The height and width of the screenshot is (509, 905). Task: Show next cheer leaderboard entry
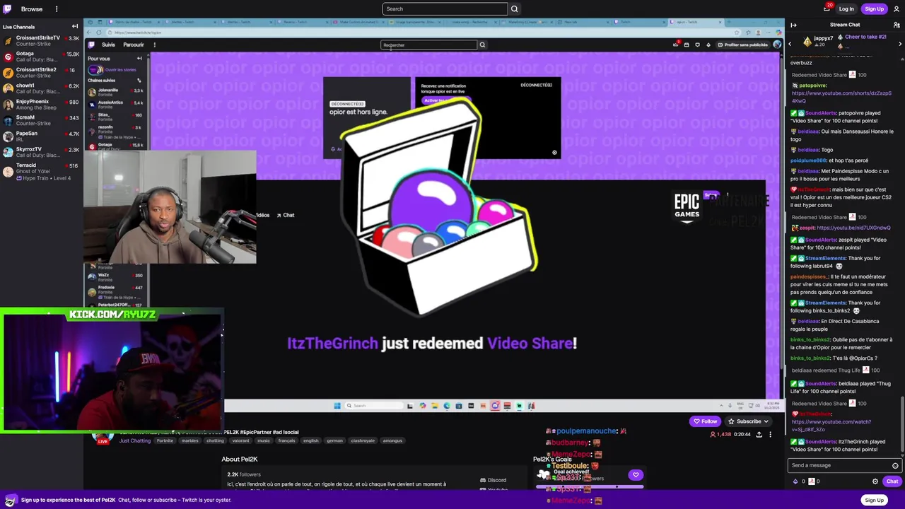(x=899, y=44)
